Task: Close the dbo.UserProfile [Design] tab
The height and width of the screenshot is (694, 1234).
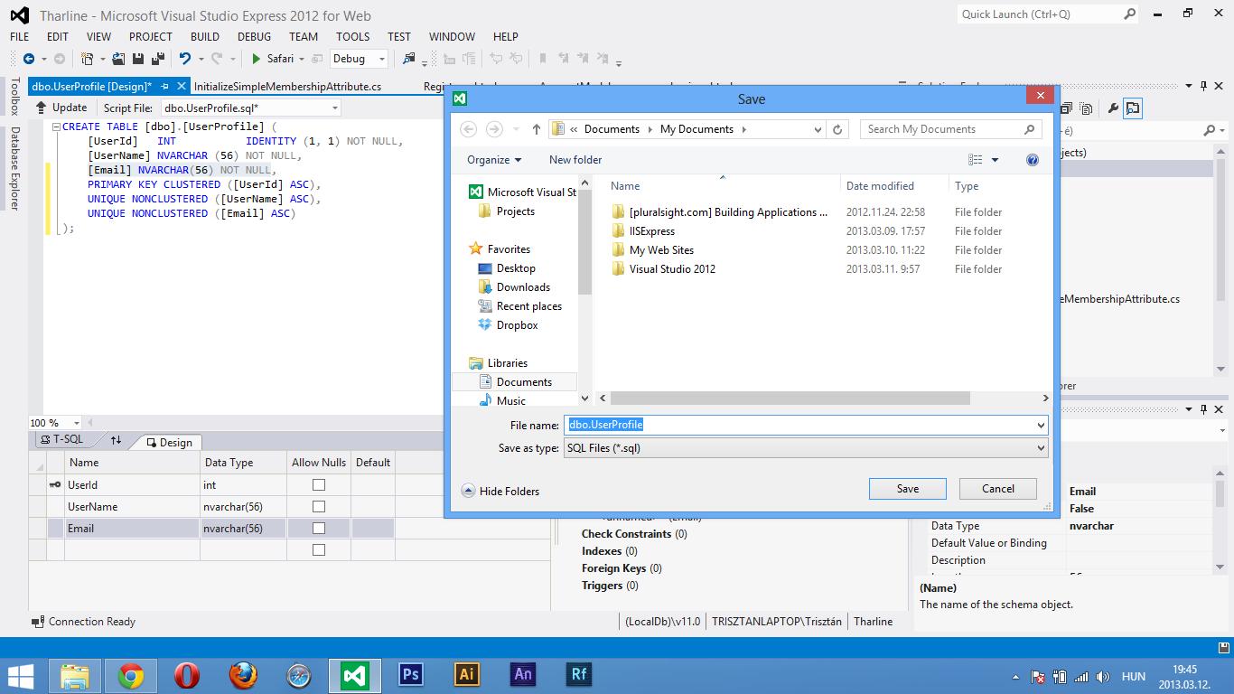Action: pyautogui.click(x=180, y=87)
